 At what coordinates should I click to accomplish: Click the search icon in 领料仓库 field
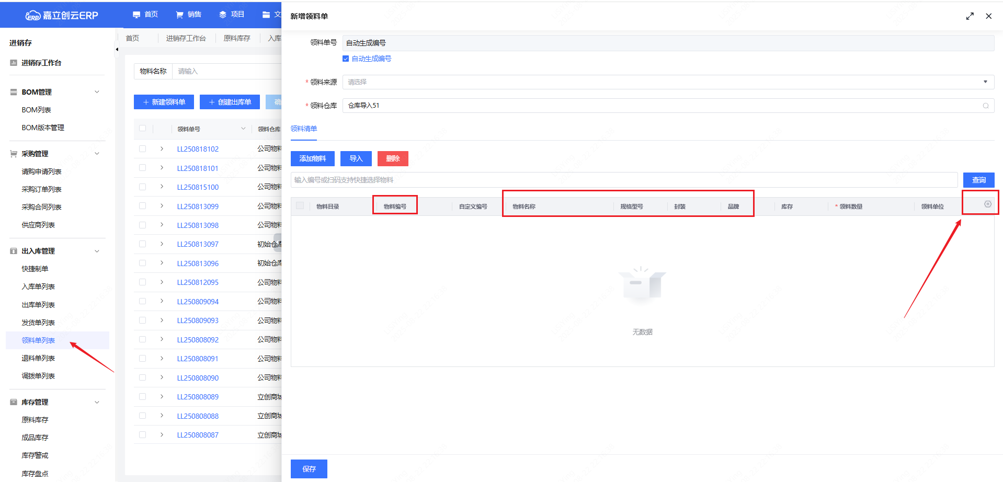(985, 106)
